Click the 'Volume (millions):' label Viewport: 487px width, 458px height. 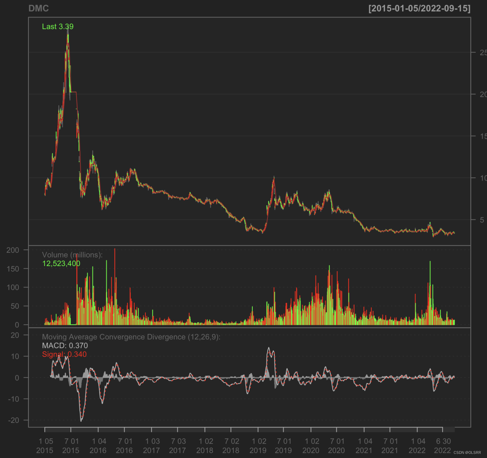pyautogui.click(x=72, y=255)
